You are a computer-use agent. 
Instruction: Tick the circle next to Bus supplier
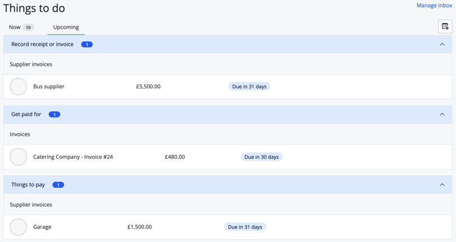(19, 87)
